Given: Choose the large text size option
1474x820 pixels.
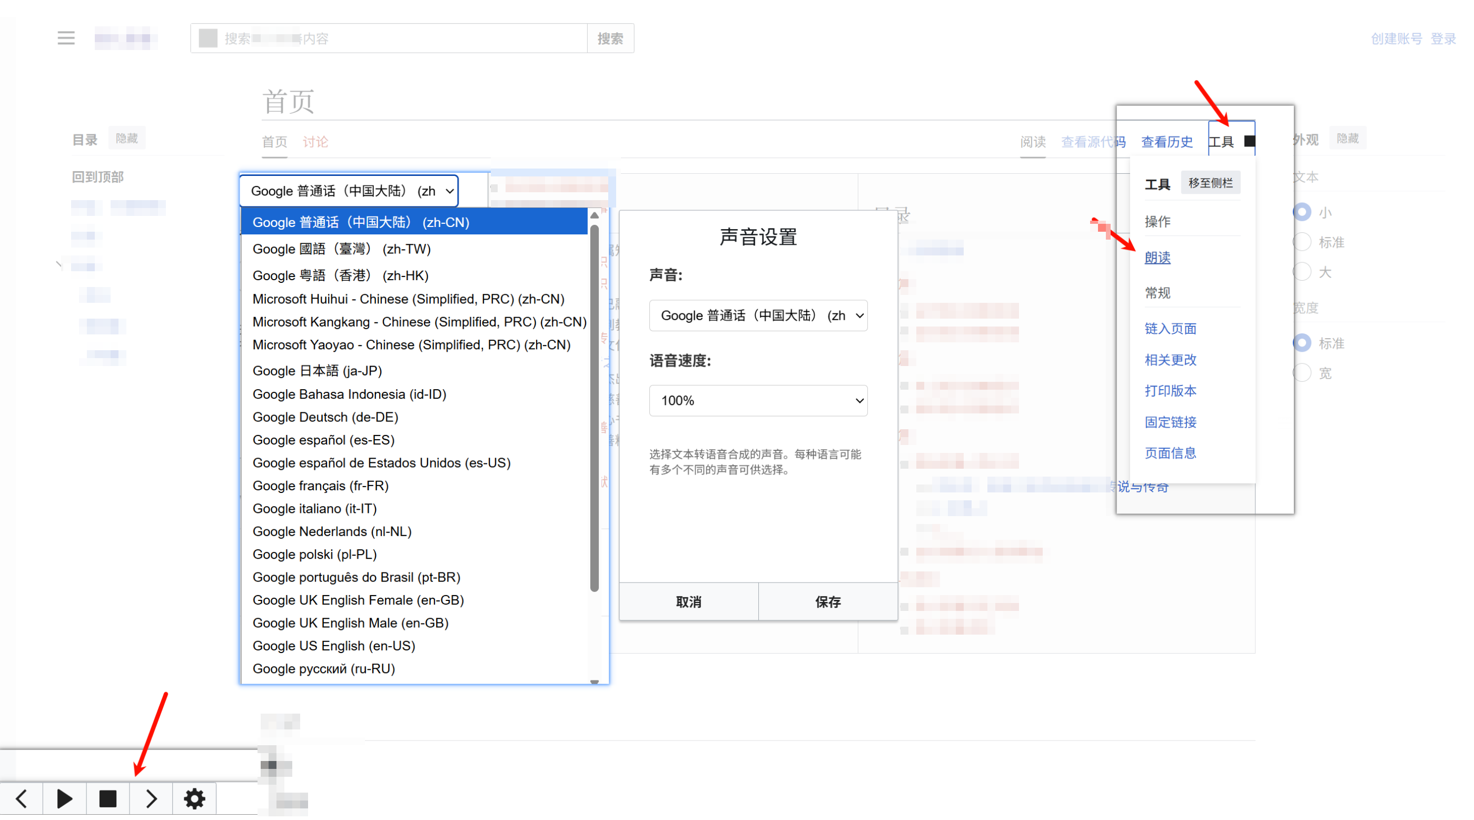Looking at the screenshot, I should 1302,272.
